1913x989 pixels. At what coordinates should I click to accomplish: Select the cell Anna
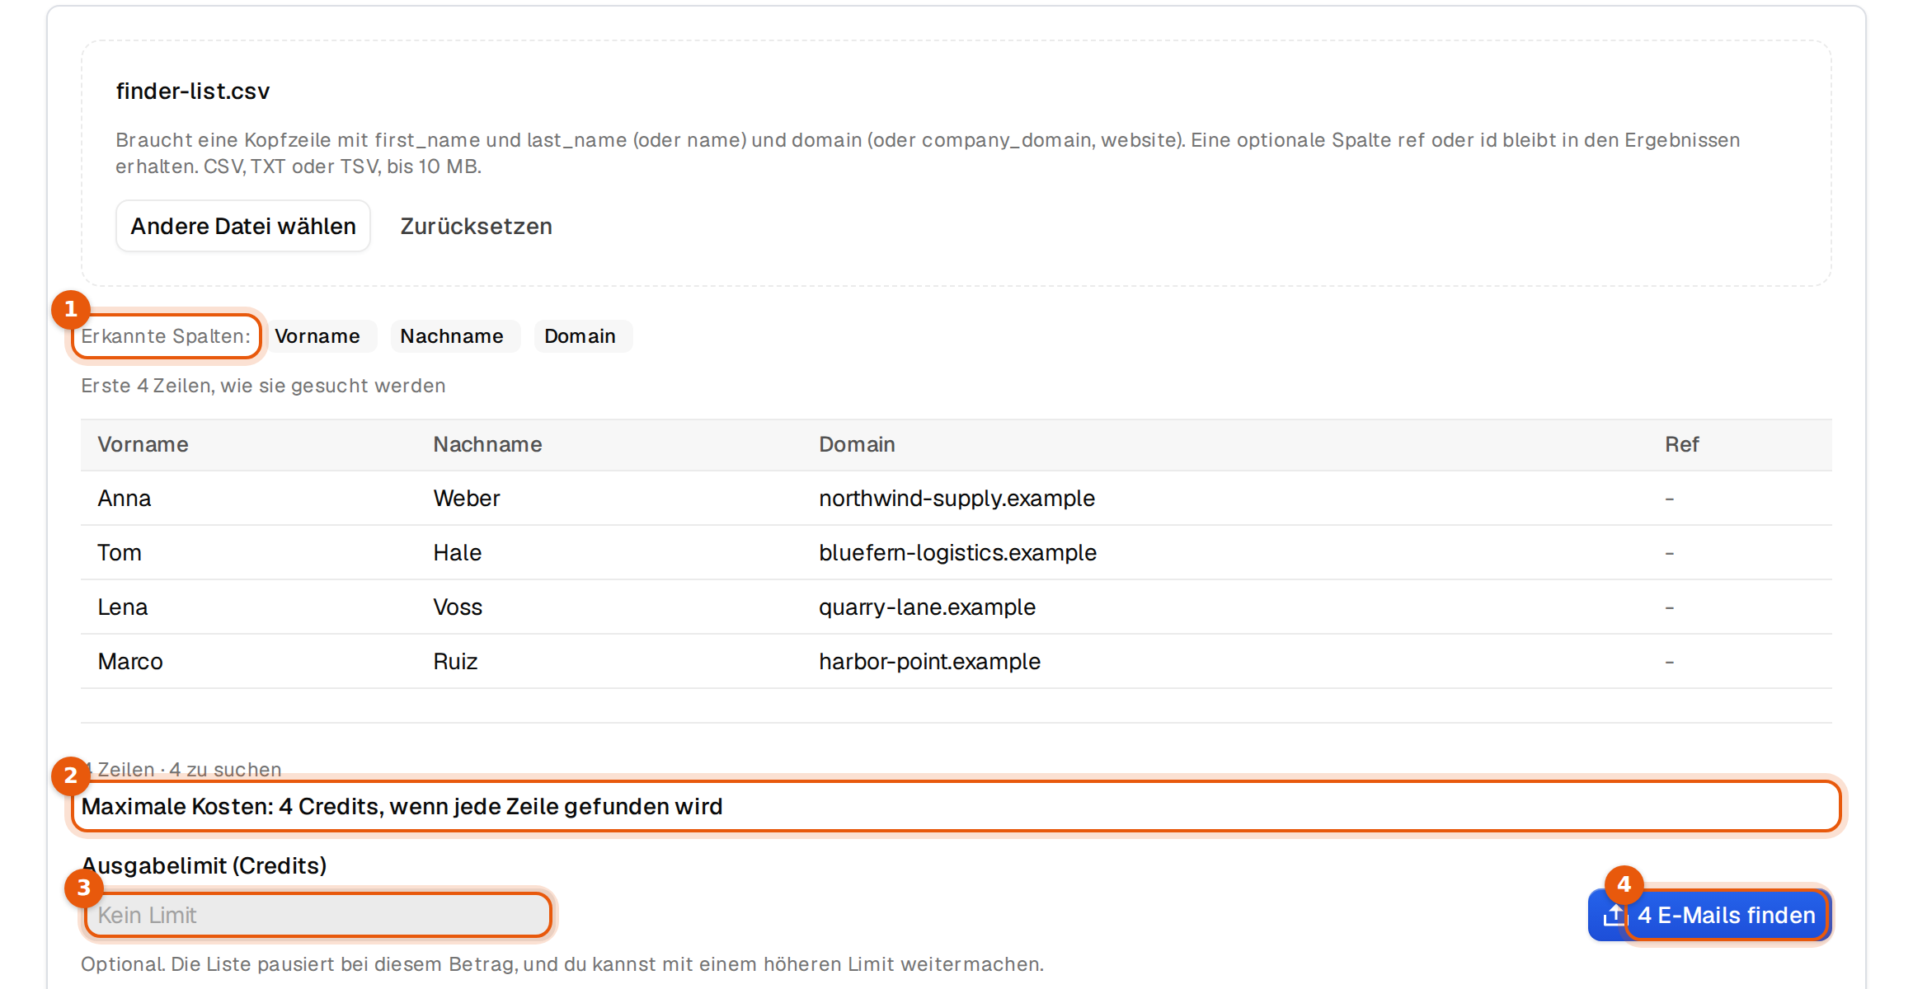tap(125, 498)
